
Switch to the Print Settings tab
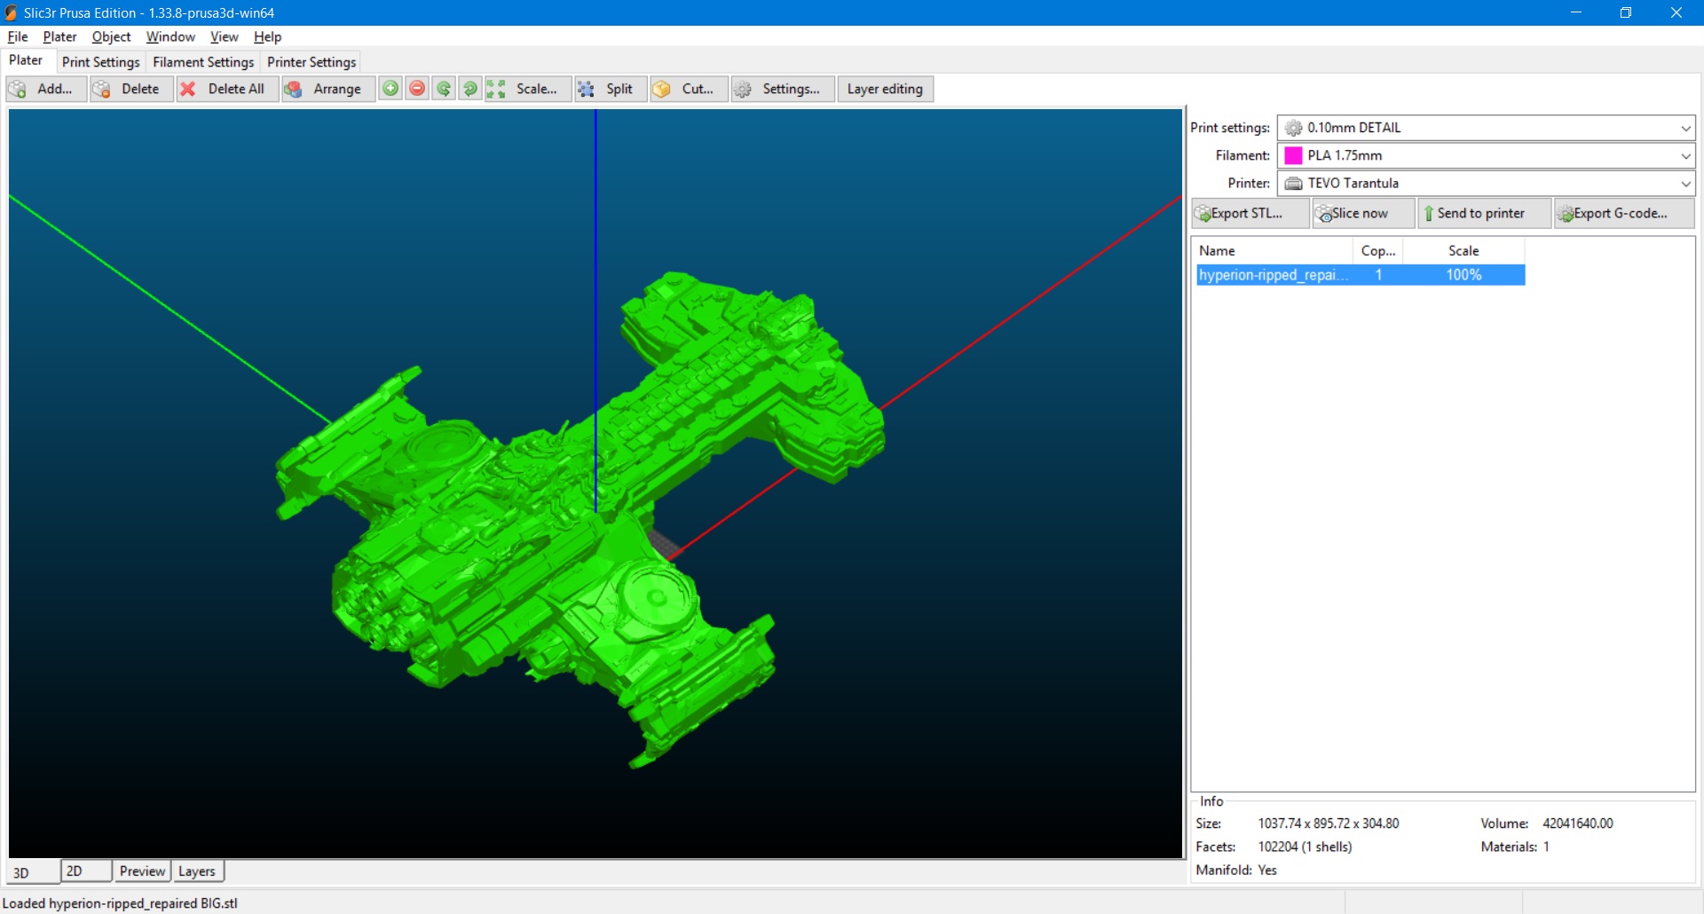point(100,62)
